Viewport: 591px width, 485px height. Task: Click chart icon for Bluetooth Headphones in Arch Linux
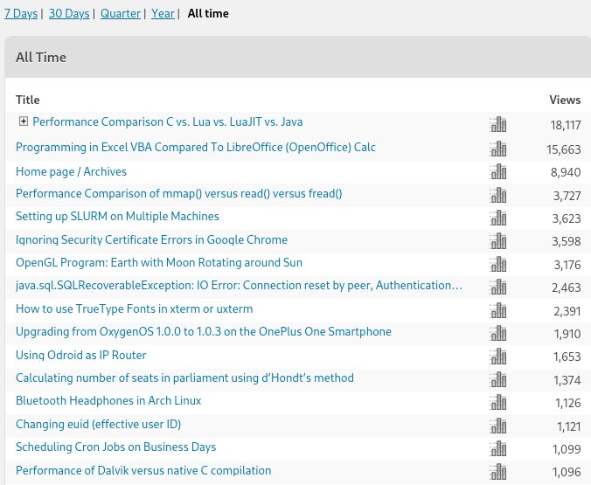(497, 402)
